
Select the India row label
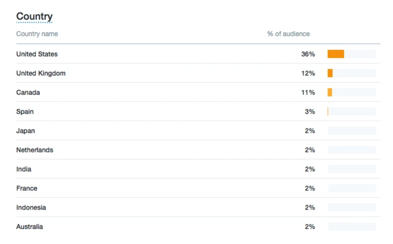tap(24, 169)
